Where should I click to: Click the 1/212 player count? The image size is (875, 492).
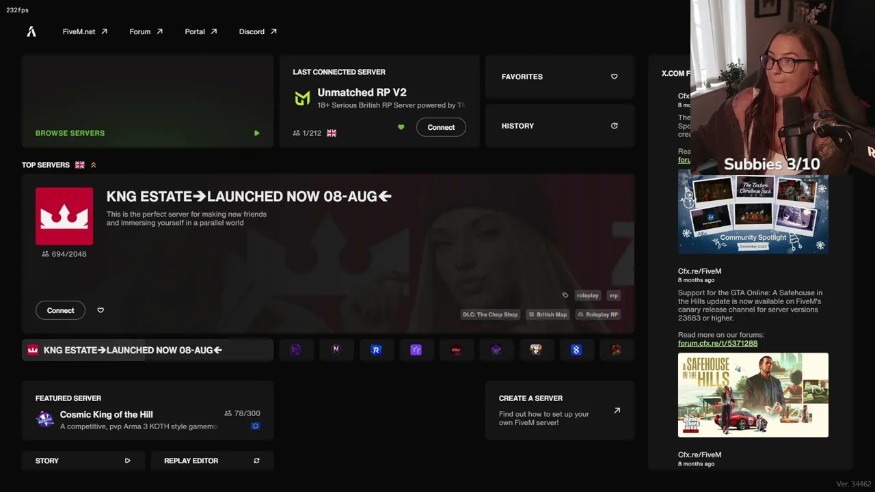(307, 133)
